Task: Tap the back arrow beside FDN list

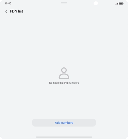Action: click(6, 11)
